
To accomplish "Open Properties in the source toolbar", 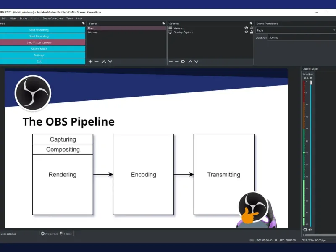I will tap(50, 234).
